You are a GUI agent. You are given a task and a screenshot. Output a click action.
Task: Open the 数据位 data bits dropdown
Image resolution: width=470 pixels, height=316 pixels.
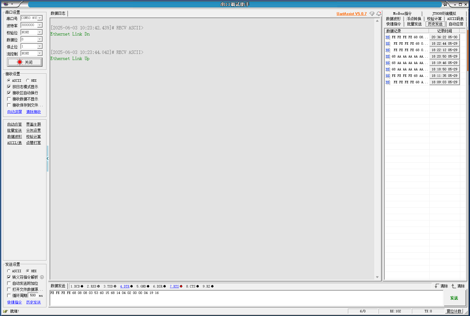coord(40,39)
